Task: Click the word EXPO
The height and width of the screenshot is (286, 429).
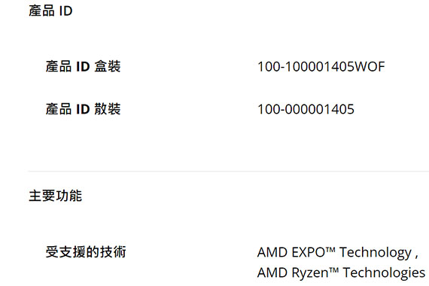Action: (x=309, y=252)
